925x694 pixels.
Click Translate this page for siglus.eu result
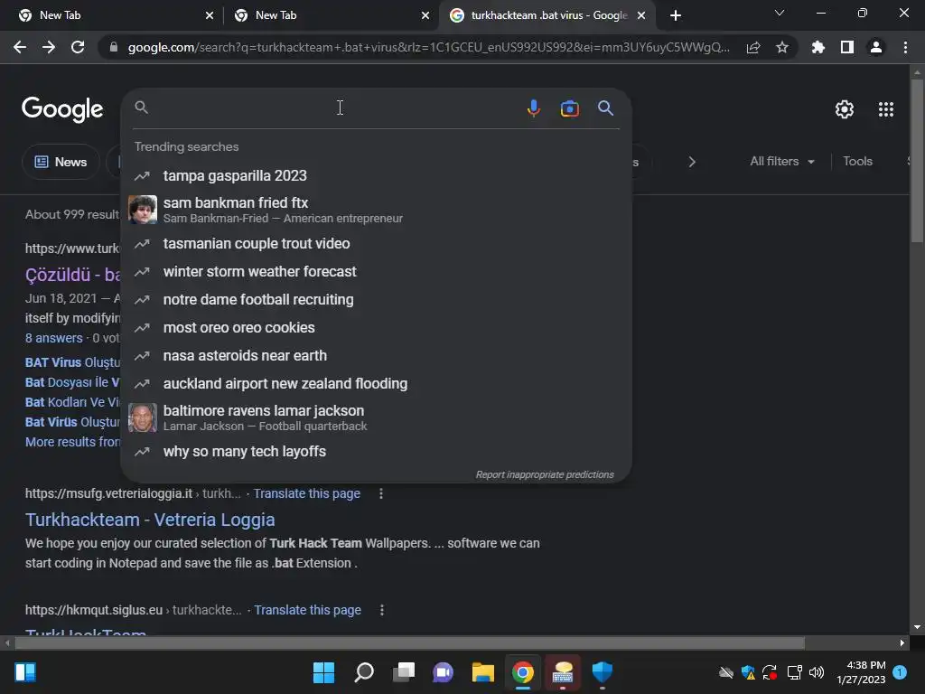click(307, 610)
